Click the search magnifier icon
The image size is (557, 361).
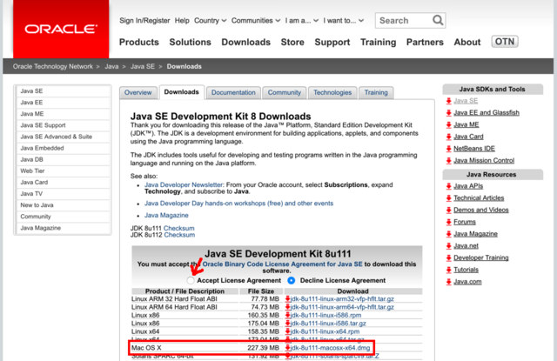438,20
